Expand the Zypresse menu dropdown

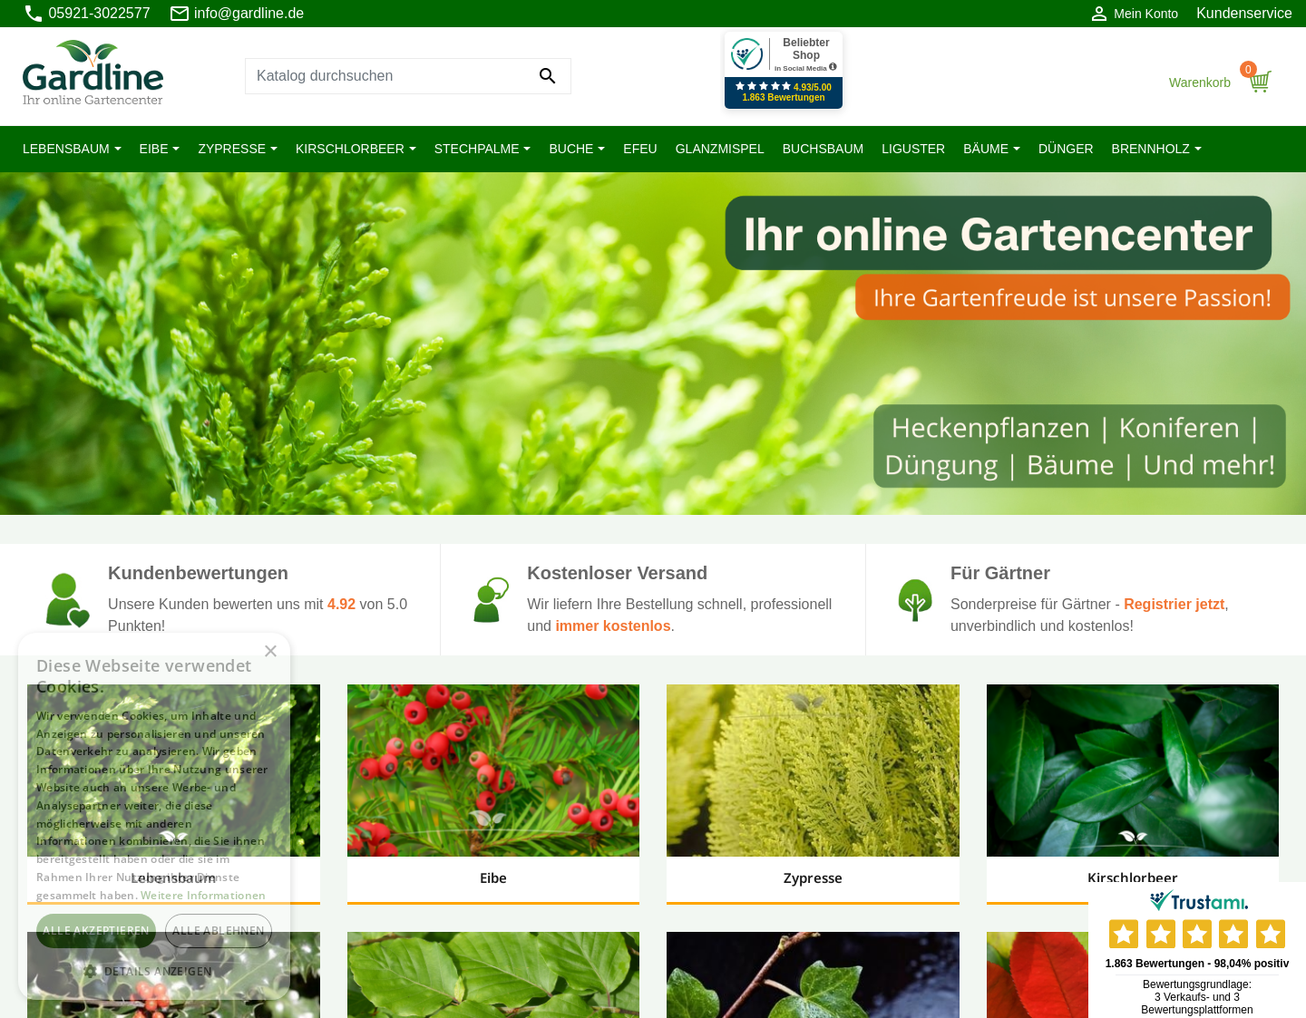(238, 149)
